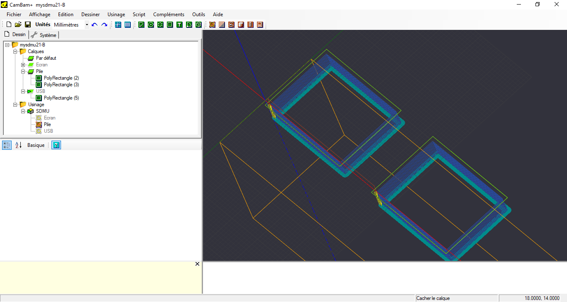Image resolution: width=567 pixels, height=302 pixels.
Task: Undo the last action
Action: [x=95, y=25]
